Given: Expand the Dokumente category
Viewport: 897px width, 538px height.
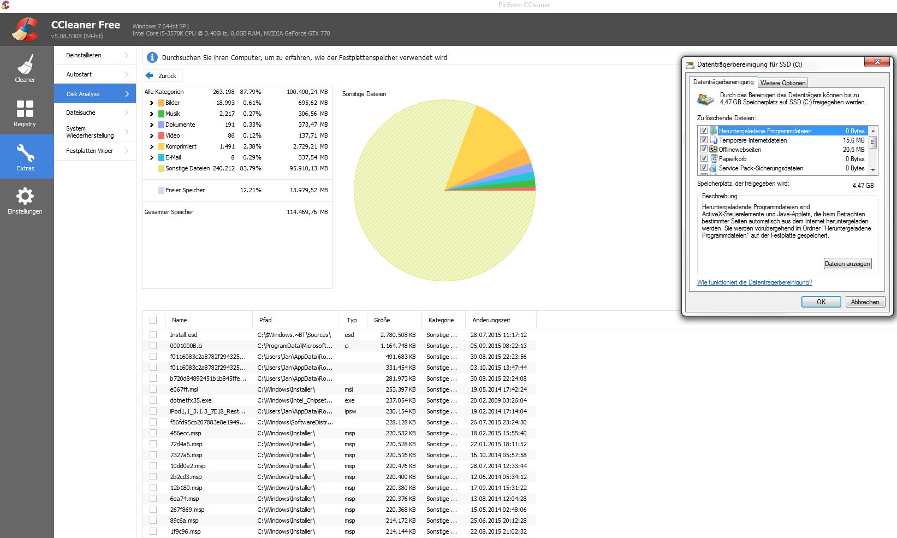Looking at the screenshot, I should click(x=152, y=125).
